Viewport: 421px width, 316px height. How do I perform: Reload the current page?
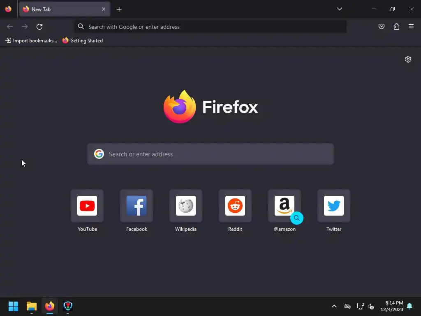click(x=39, y=27)
